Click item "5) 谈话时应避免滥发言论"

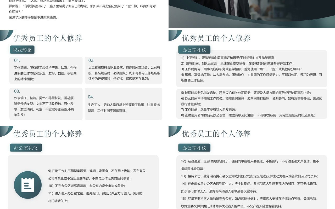[x=246, y=93]
